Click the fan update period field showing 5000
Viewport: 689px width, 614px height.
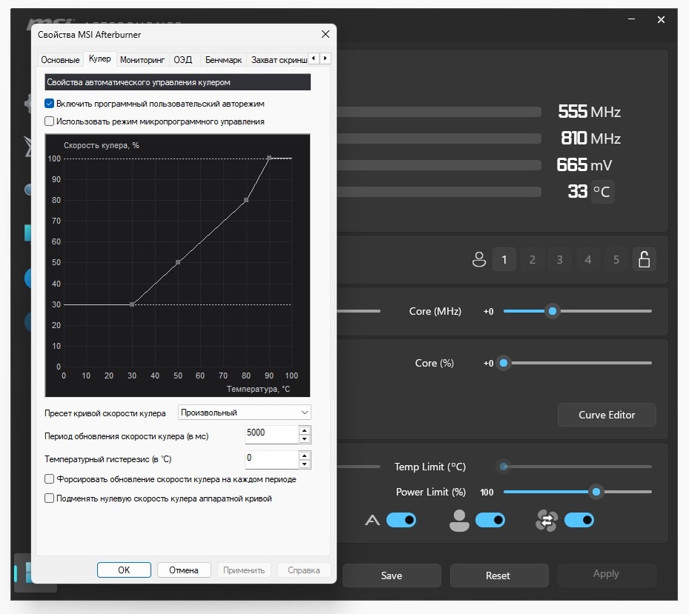pos(272,434)
